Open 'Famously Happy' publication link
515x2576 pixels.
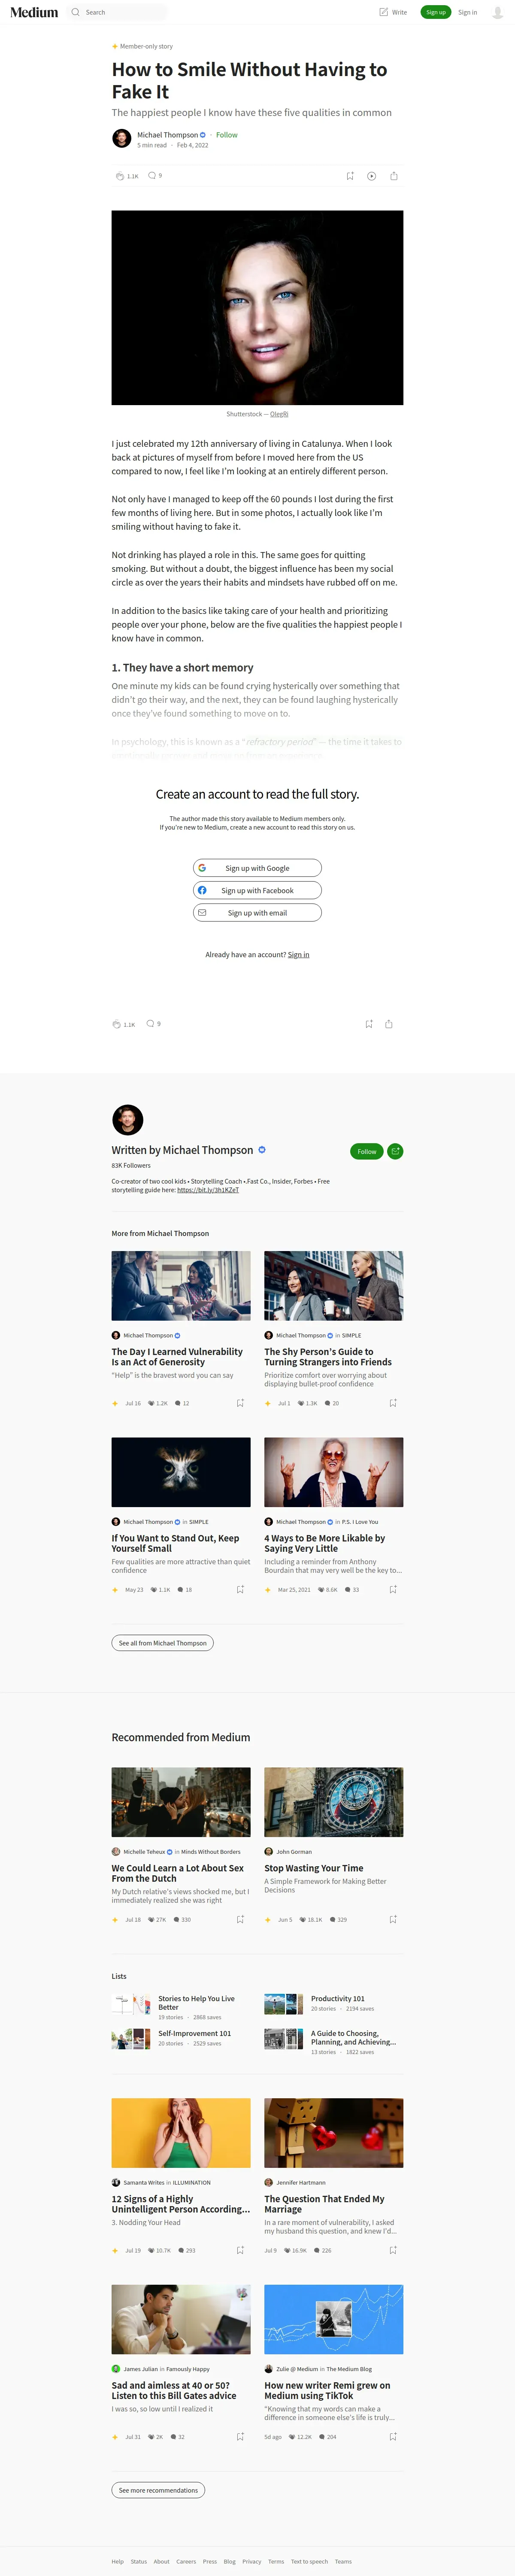pos(188,2369)
